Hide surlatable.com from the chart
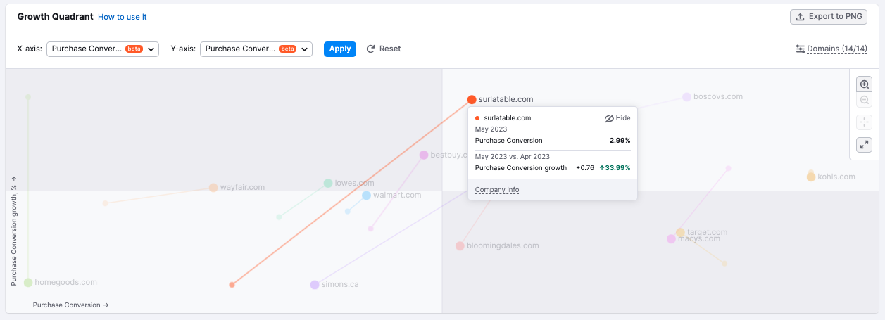Viewport: 885px width, 320px height. [x=617, y=118]
